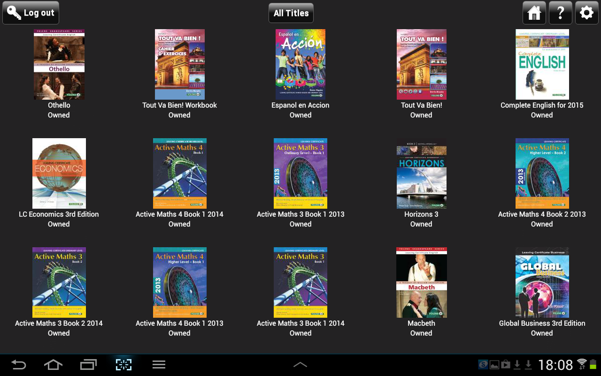This screenshot has height=376, width=601.
Task: Open the recent apps icon
Action: [88, 364]
